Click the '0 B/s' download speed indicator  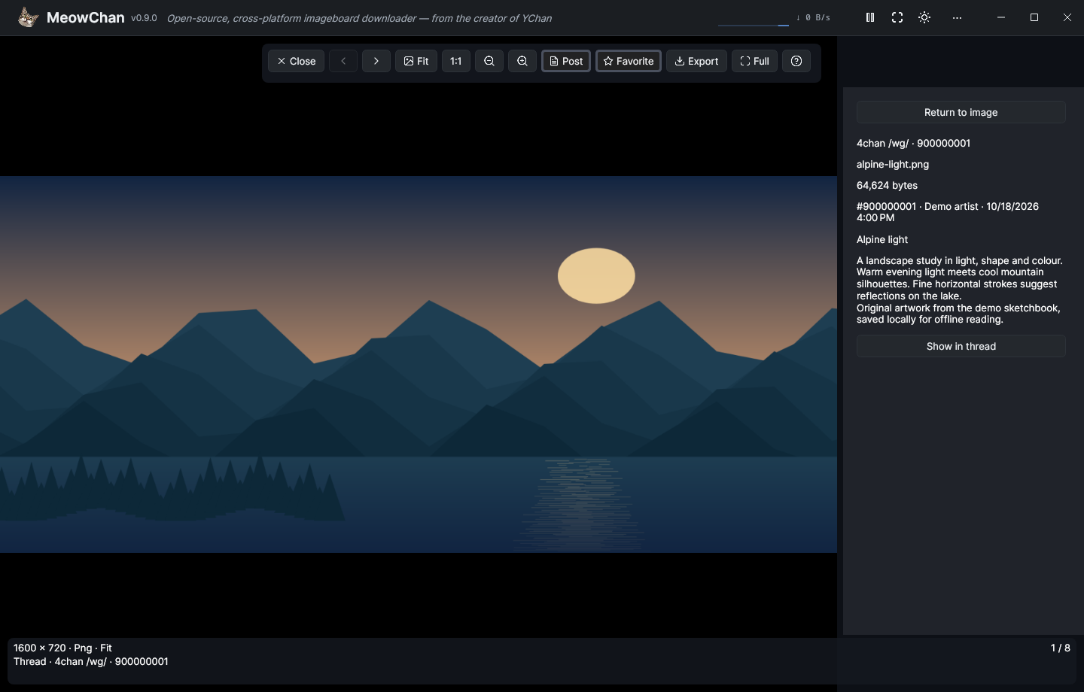814,17
